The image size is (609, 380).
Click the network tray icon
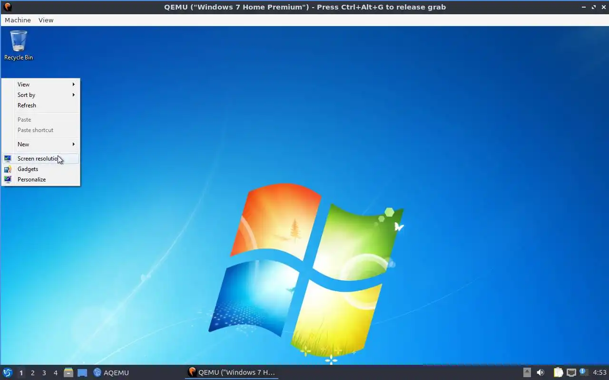[x=571, y=373]
